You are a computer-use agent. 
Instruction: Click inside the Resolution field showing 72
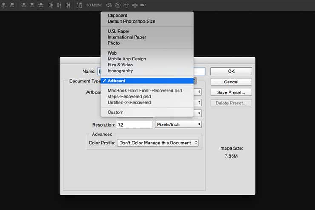pos(135,124)
